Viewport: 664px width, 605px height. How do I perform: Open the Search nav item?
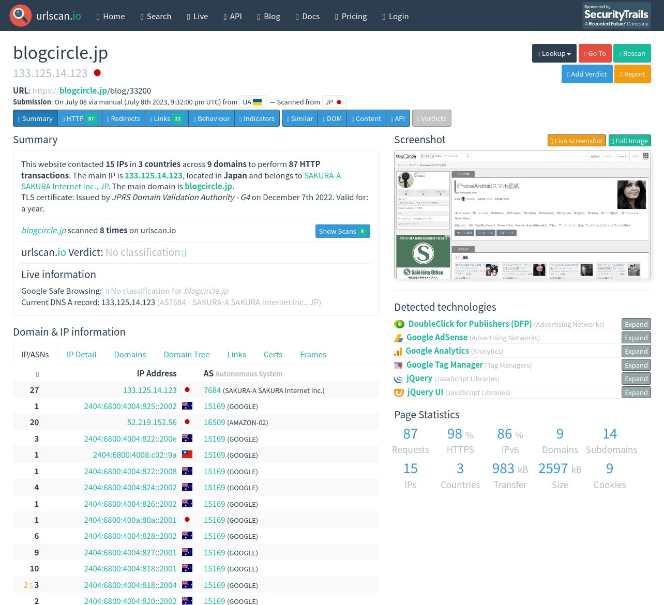pos(156,16)
